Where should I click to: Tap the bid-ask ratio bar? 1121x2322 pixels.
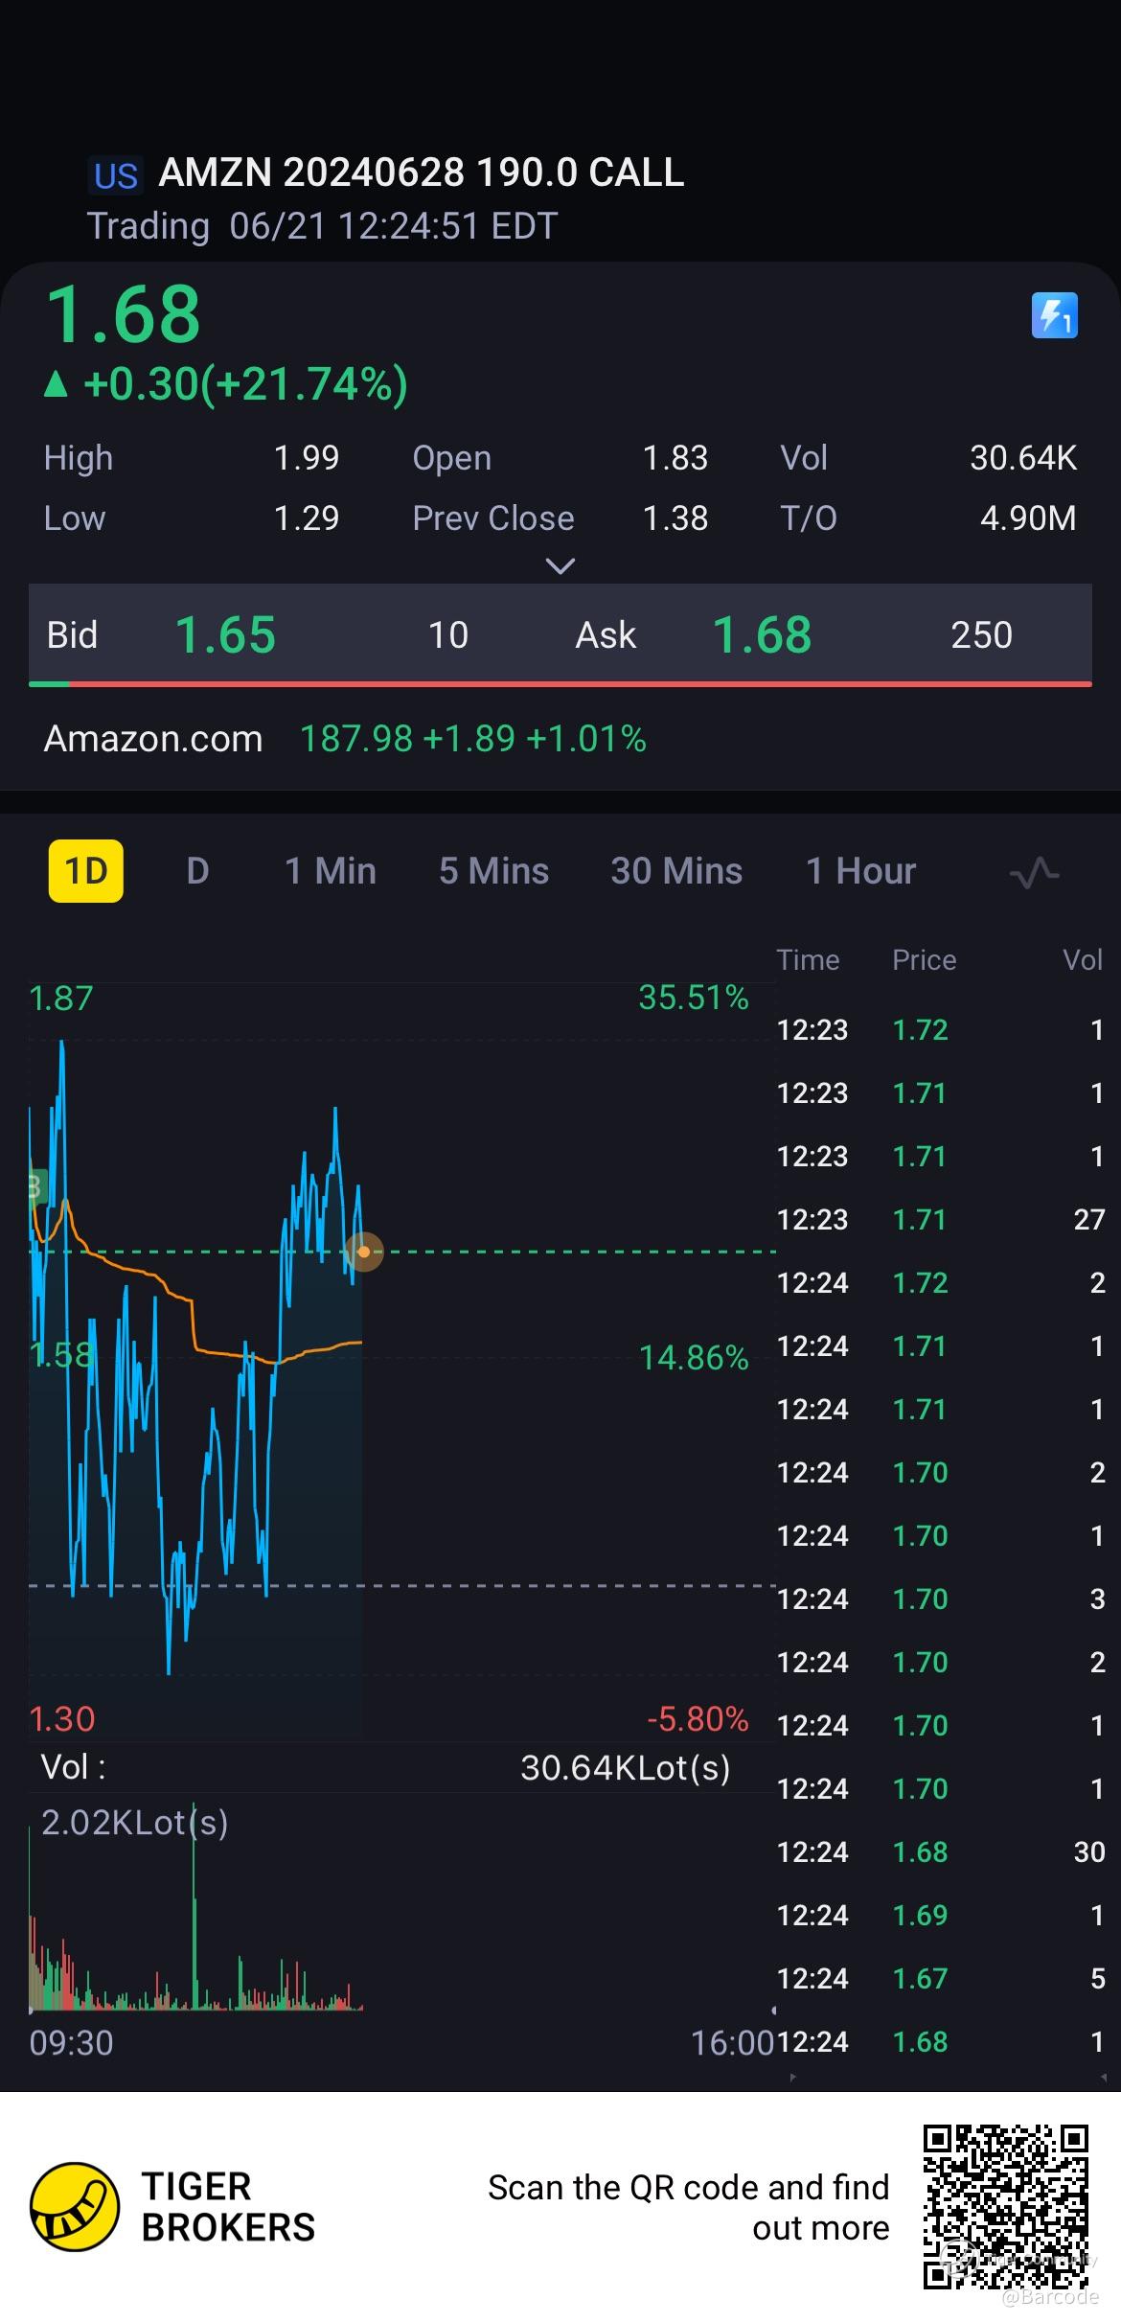pos(560,683)
